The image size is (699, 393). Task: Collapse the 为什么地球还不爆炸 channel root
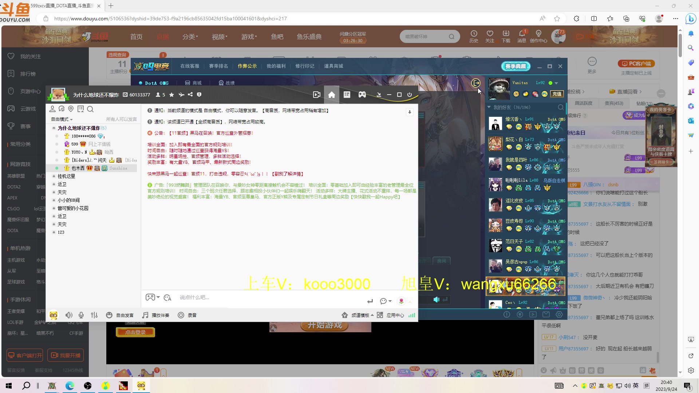point(54,128)
